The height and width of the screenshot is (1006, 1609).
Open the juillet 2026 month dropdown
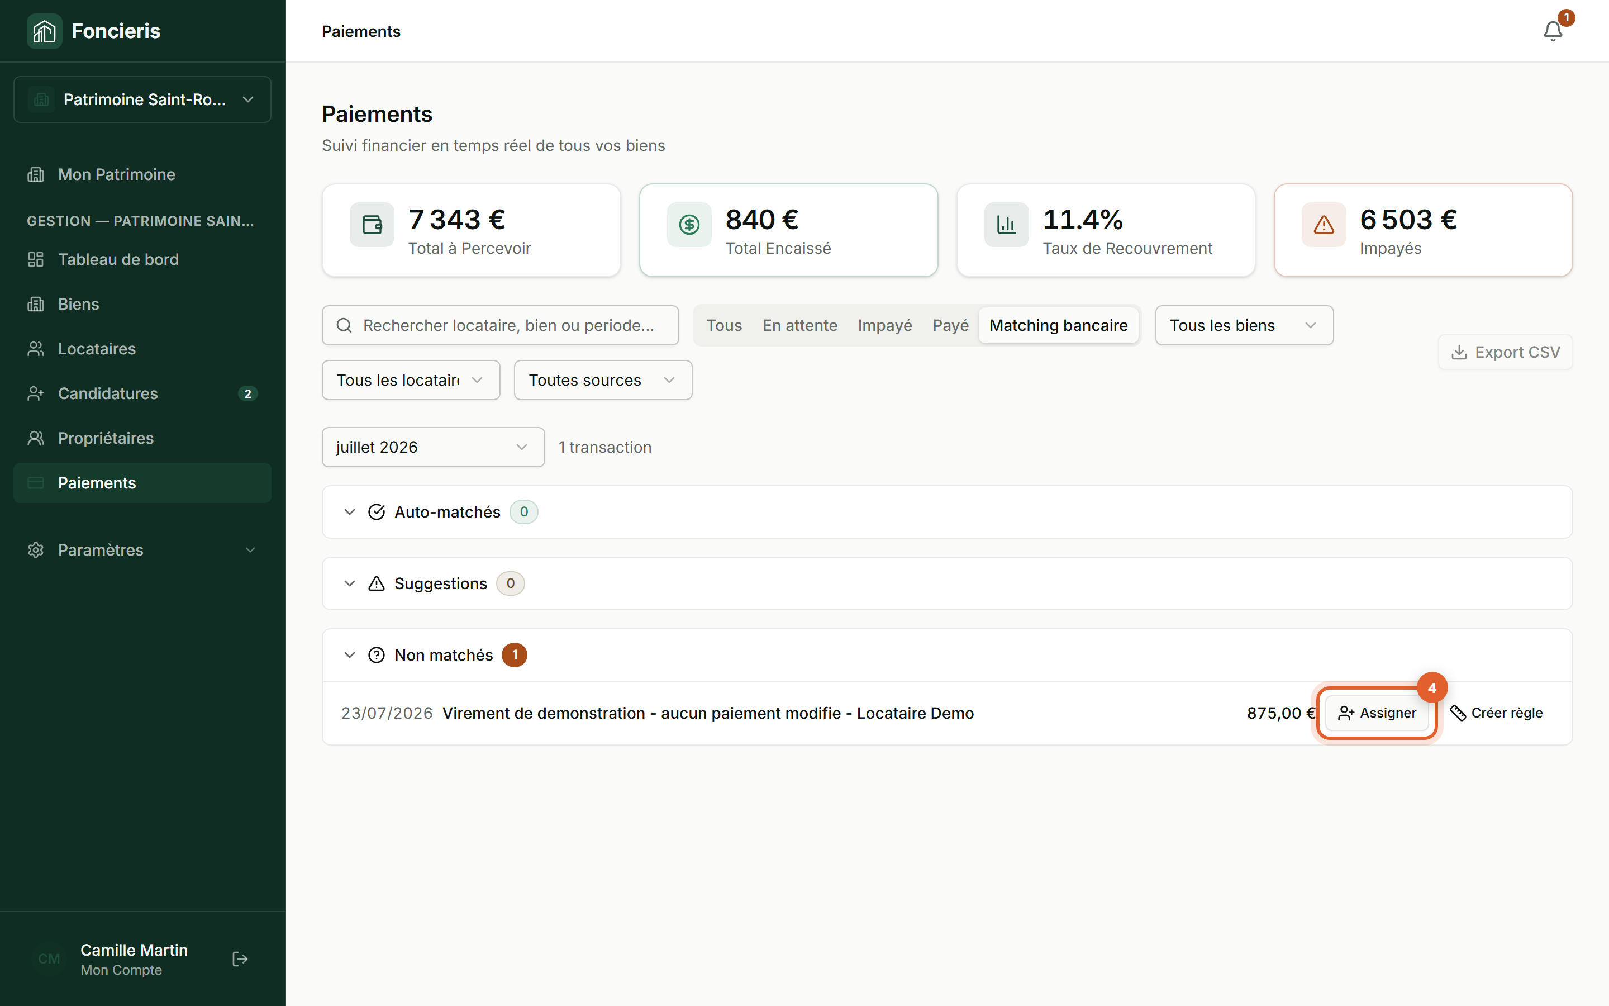433,447
